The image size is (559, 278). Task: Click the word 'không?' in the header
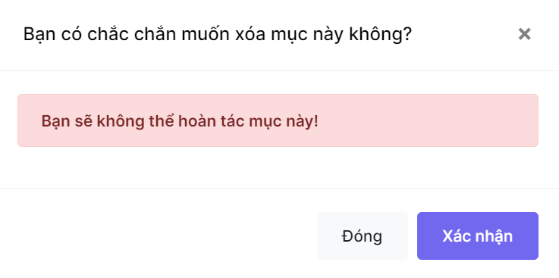coord(380,35)
